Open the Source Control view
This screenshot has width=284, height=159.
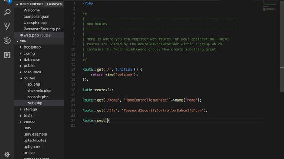(x=7, y=26)
